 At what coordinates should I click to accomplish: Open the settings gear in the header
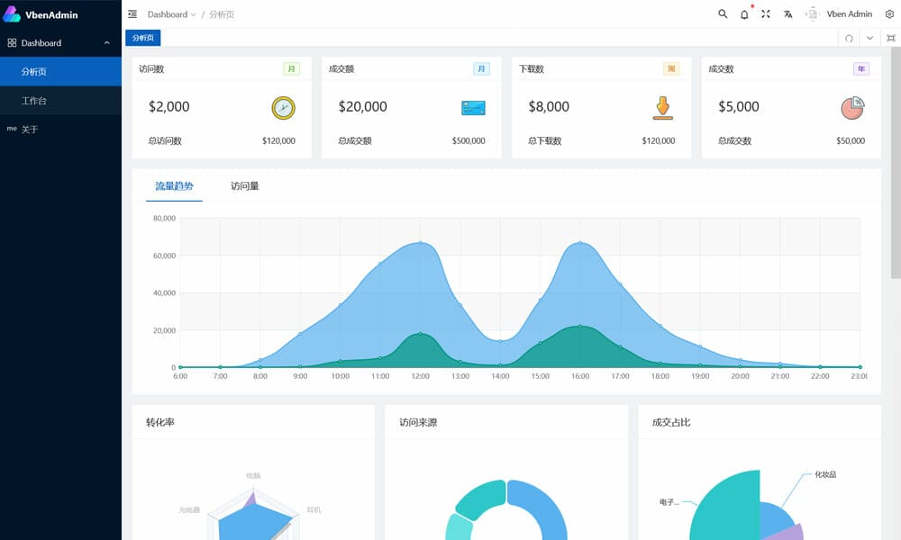[x=889, y=13]
